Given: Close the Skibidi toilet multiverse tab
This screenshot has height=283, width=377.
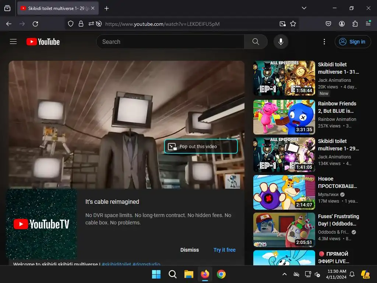Looking at the screenshot, I should point(93,8).
